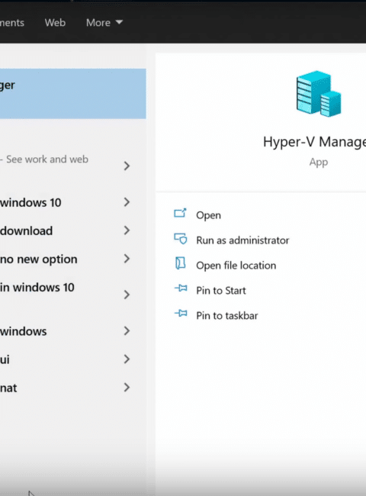
Task: Choose Run as administrator
Action: tap(242, 240)
